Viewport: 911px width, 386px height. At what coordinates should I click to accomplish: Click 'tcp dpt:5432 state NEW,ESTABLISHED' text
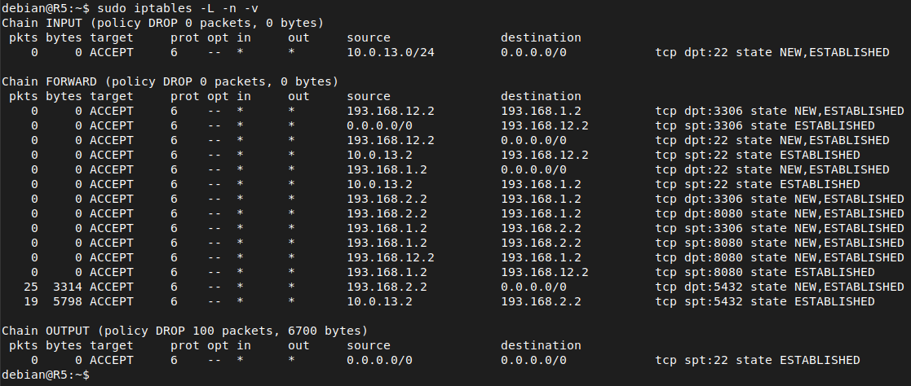click(780, 287)
